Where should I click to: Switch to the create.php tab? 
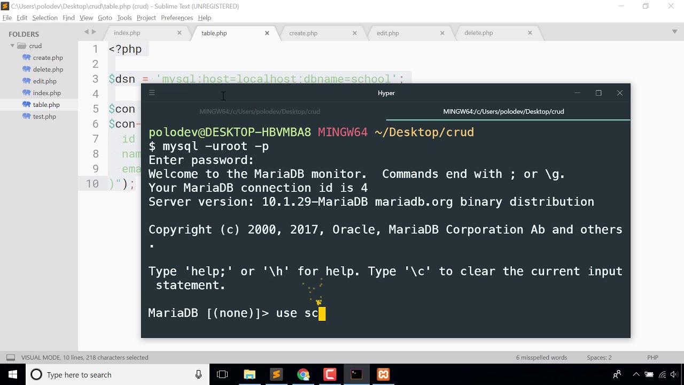pos(303,33)
